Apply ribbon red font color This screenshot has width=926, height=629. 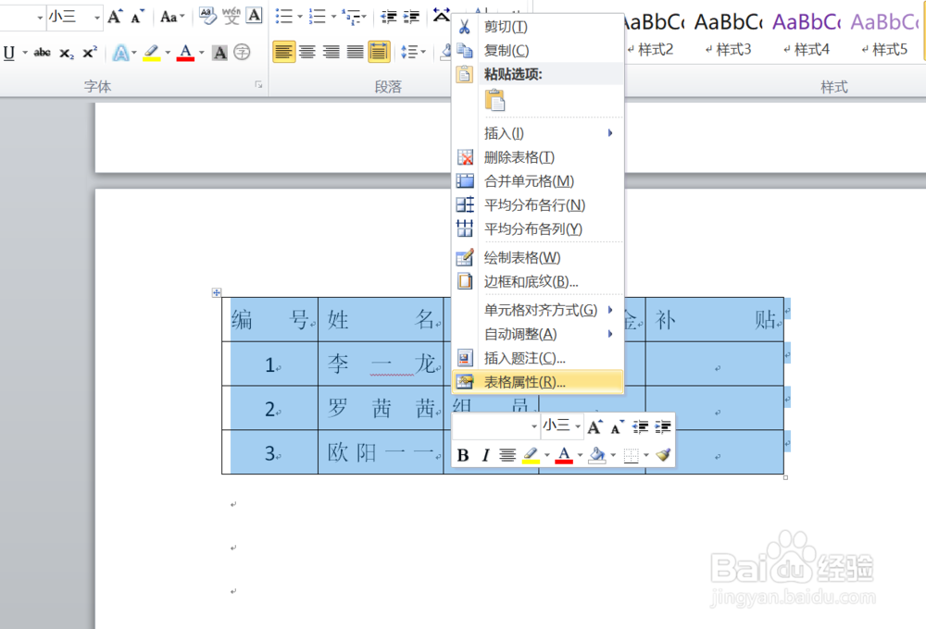click(185, 53)
